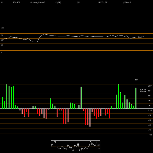This screenshot has width=153, height=153.
Task: Click the 40 label on the MR axis
Action: [x=149, y=101]
